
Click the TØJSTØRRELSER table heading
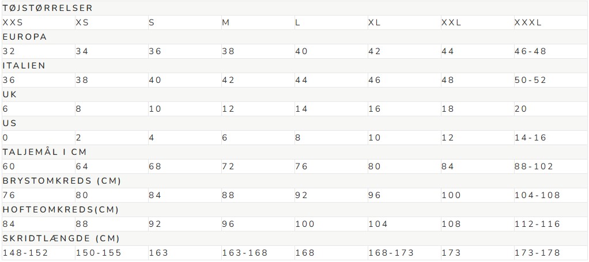pos(47,8)
